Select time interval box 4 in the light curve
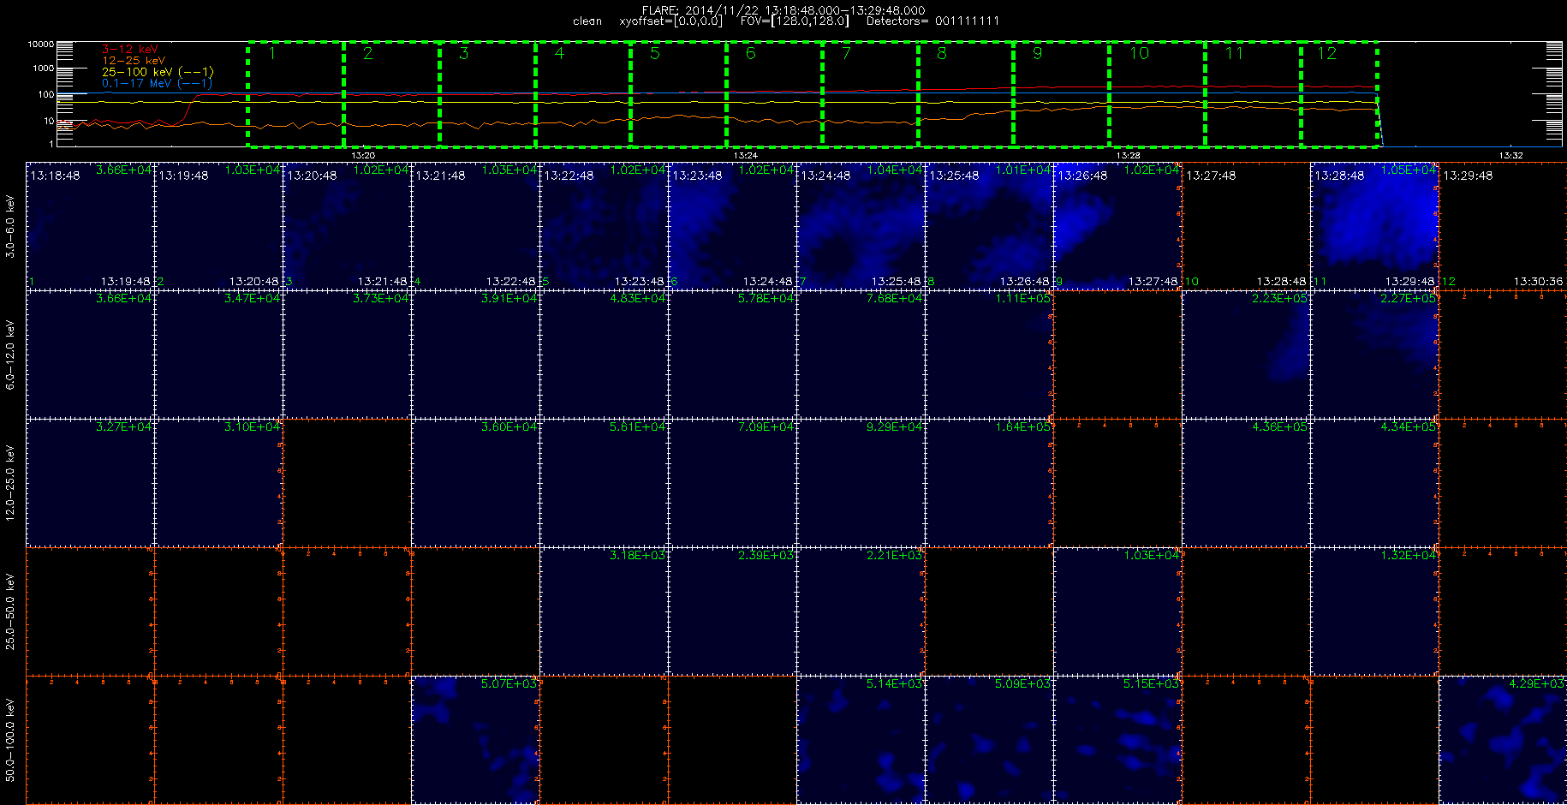This screenshot has height=805, width=1567. coord(583,94)
